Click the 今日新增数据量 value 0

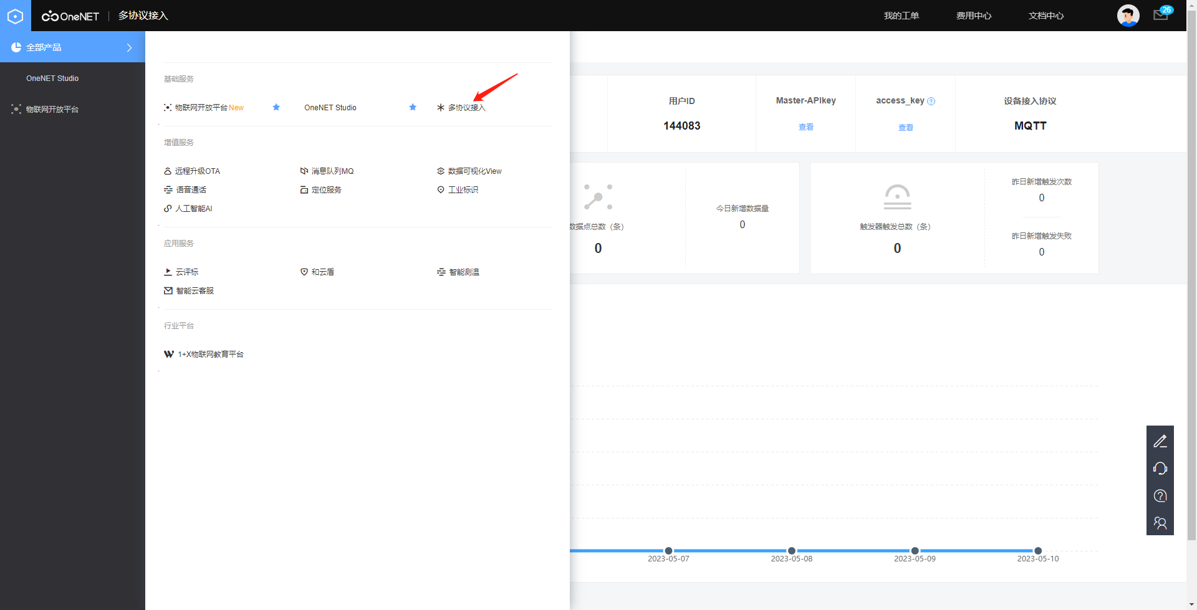click(x=742, y=225)
